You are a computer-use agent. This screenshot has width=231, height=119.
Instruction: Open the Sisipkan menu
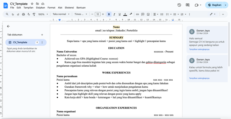coord(40,8)
